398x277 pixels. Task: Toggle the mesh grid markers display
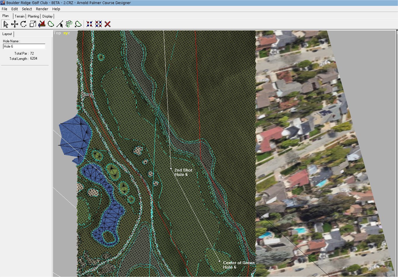99,24
